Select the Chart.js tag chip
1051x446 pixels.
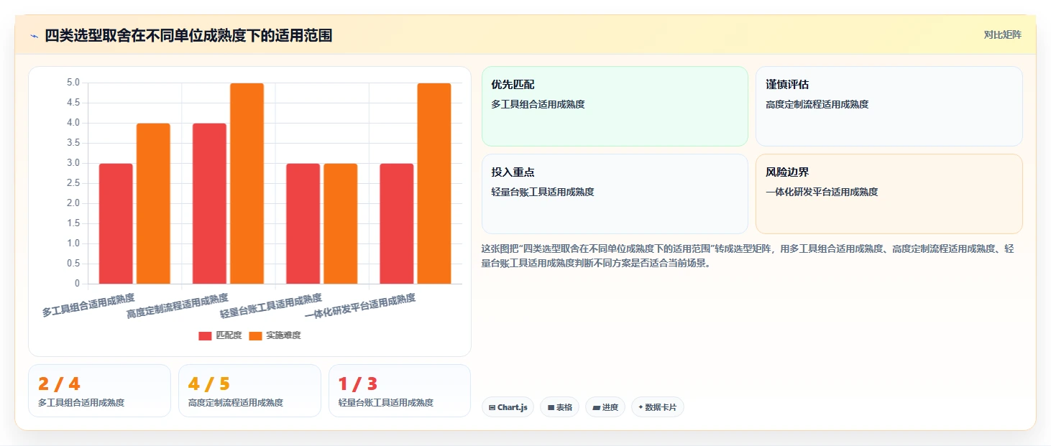click(x=508, y=407)
